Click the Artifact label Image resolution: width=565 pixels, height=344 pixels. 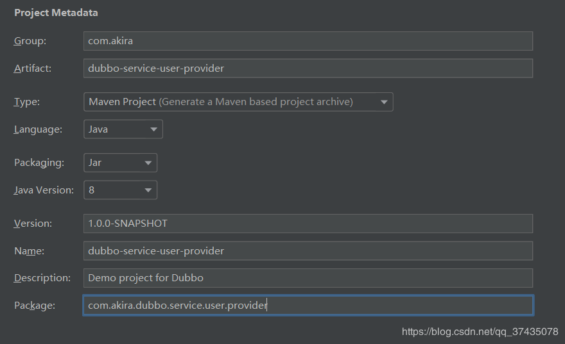33,69
